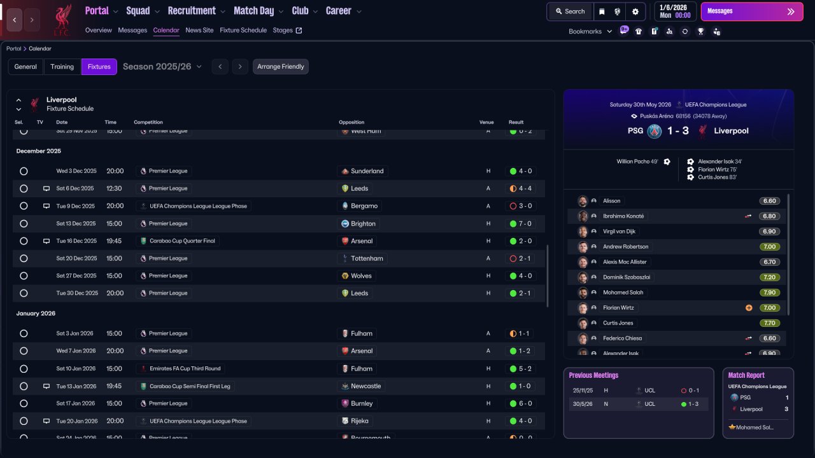
Task: Toggle the Liverpool team switcher arrows
Action: point(18,104)
